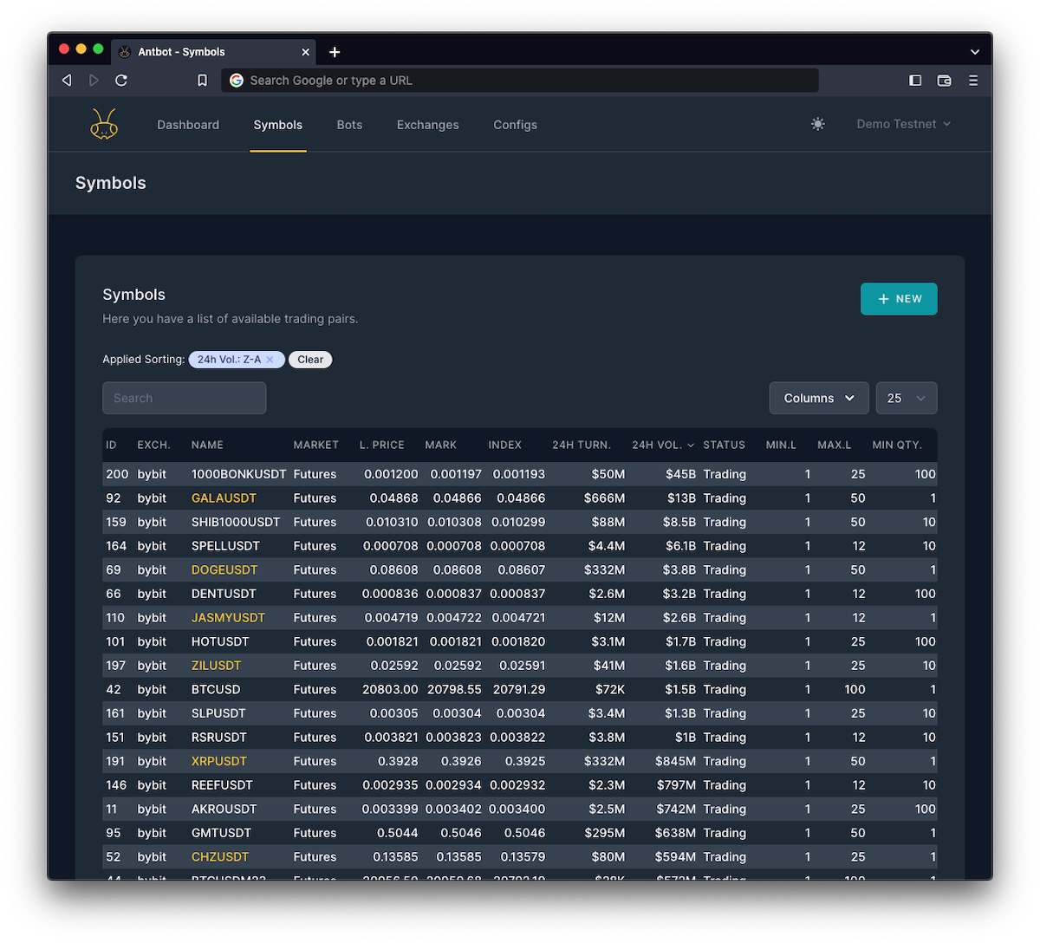Open a new browser tab
This screenshot has height=943, width=1040.
click(x=335, y=52)
